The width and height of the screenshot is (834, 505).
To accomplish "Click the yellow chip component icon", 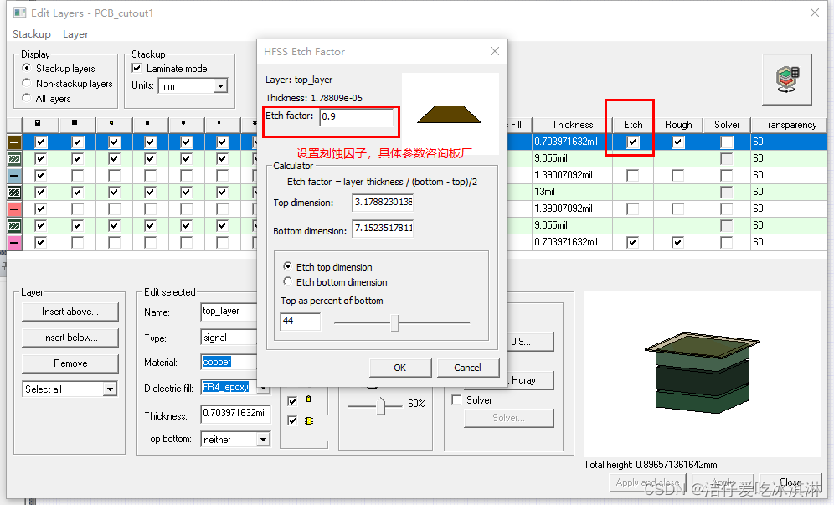I will 308,420.
